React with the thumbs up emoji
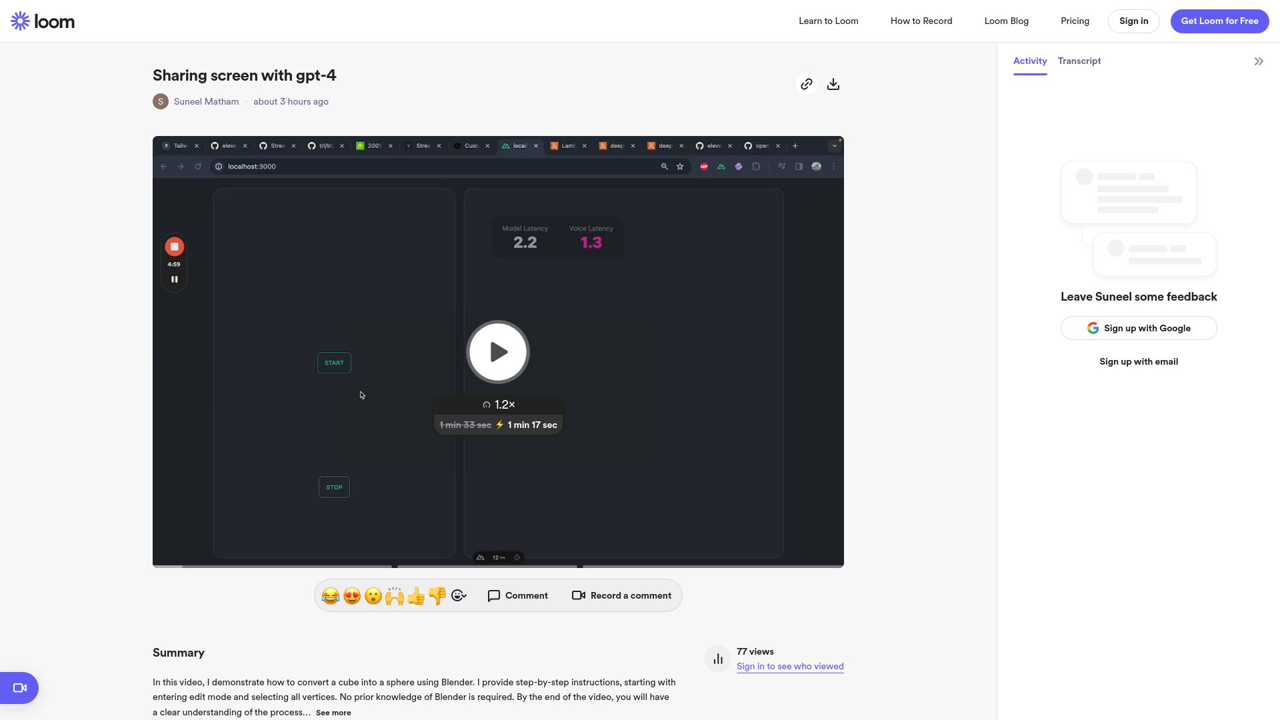 (416, 596)
